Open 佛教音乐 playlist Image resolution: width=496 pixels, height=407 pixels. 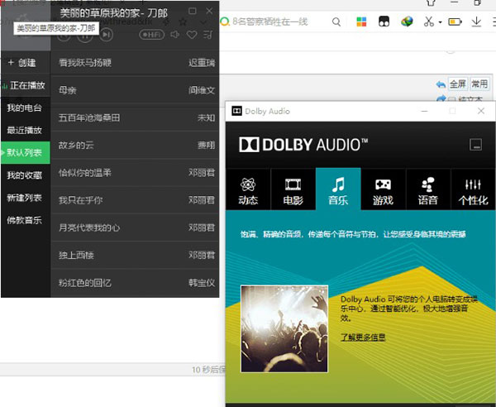[x=24, y=220]
